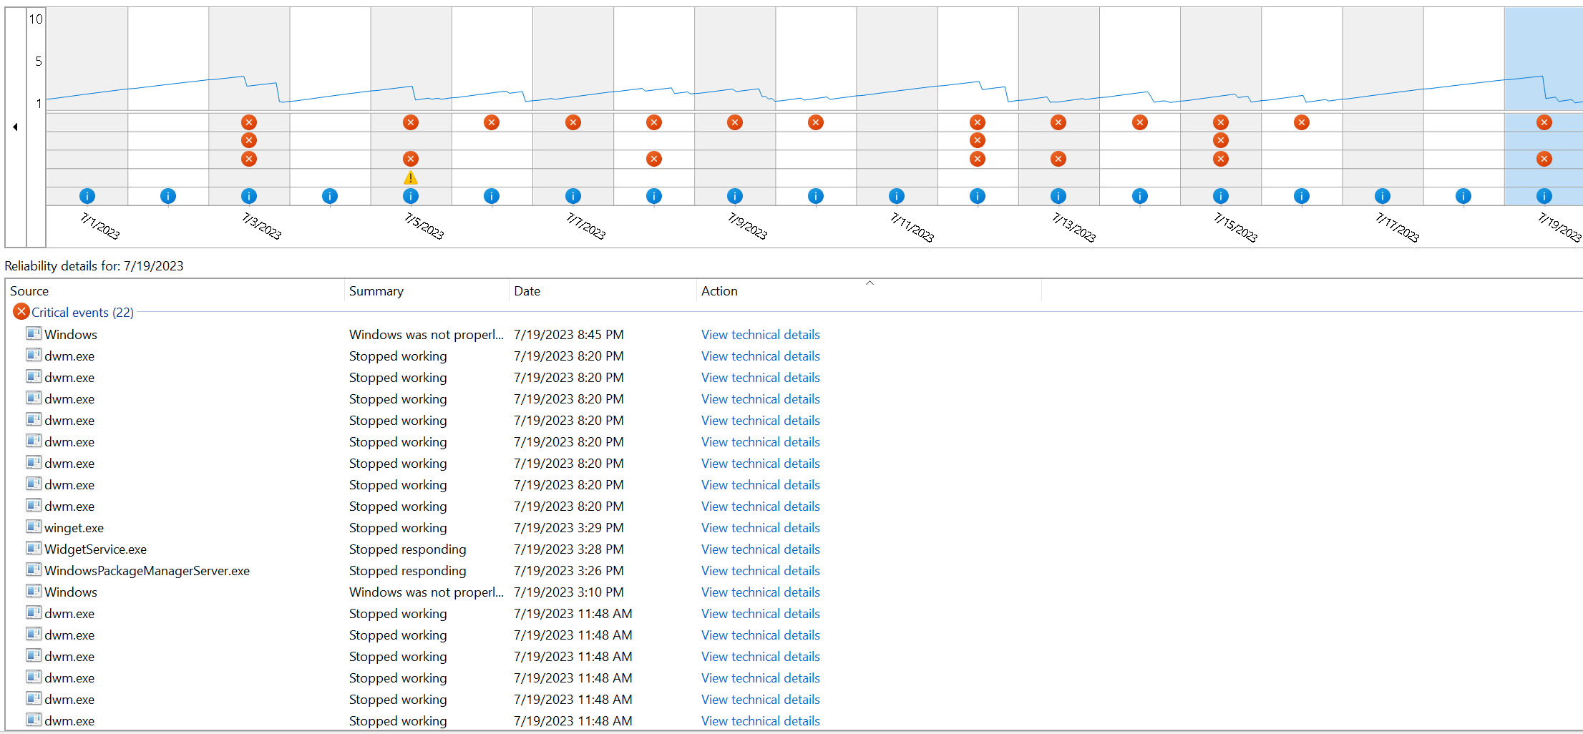The width and height of the screenshot is (1583, 734).
Task: Select the WindowsPackageManagerServer.exe row
Action: coord(147,571)
